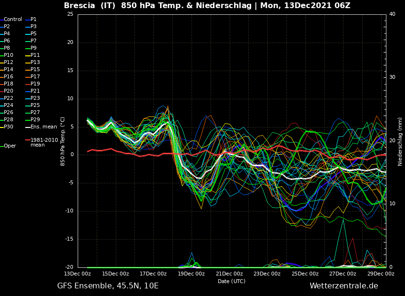Click the chart title mentioning Brescia (IT)
The image size is (405, 296).
(x=207, y=5)
